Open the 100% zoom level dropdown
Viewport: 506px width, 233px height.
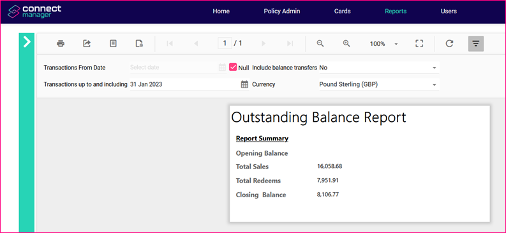point(384,44)
